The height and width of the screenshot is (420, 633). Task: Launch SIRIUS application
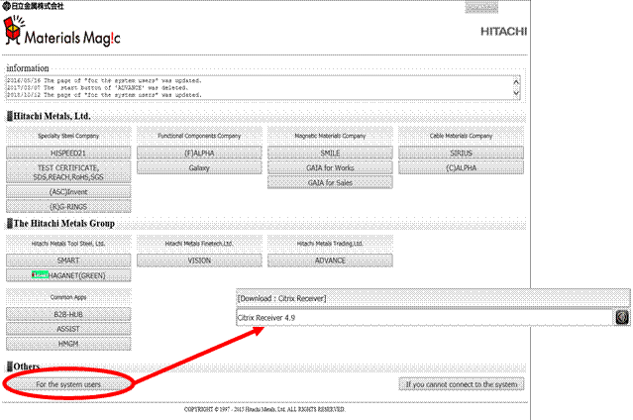coord(462,154)
